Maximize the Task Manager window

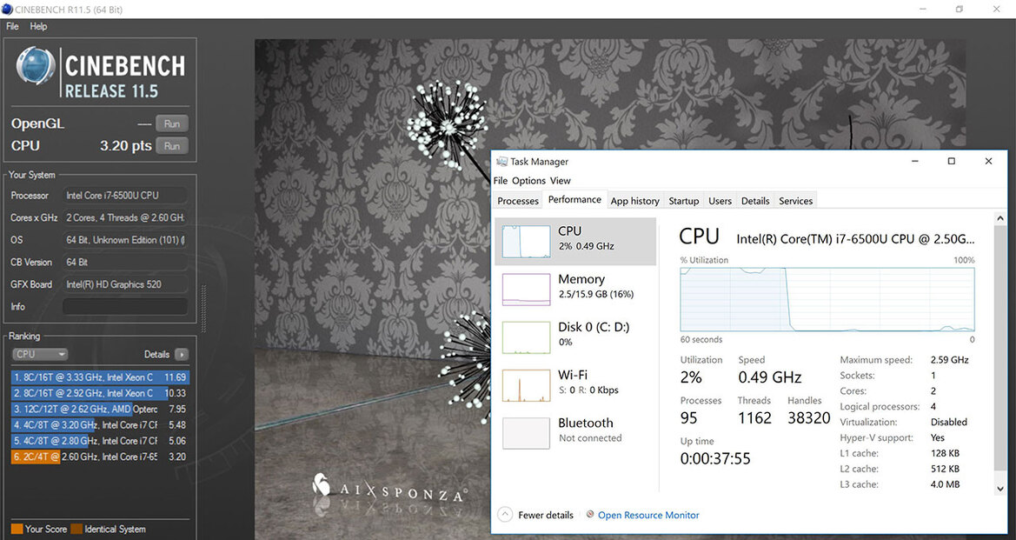951,162
